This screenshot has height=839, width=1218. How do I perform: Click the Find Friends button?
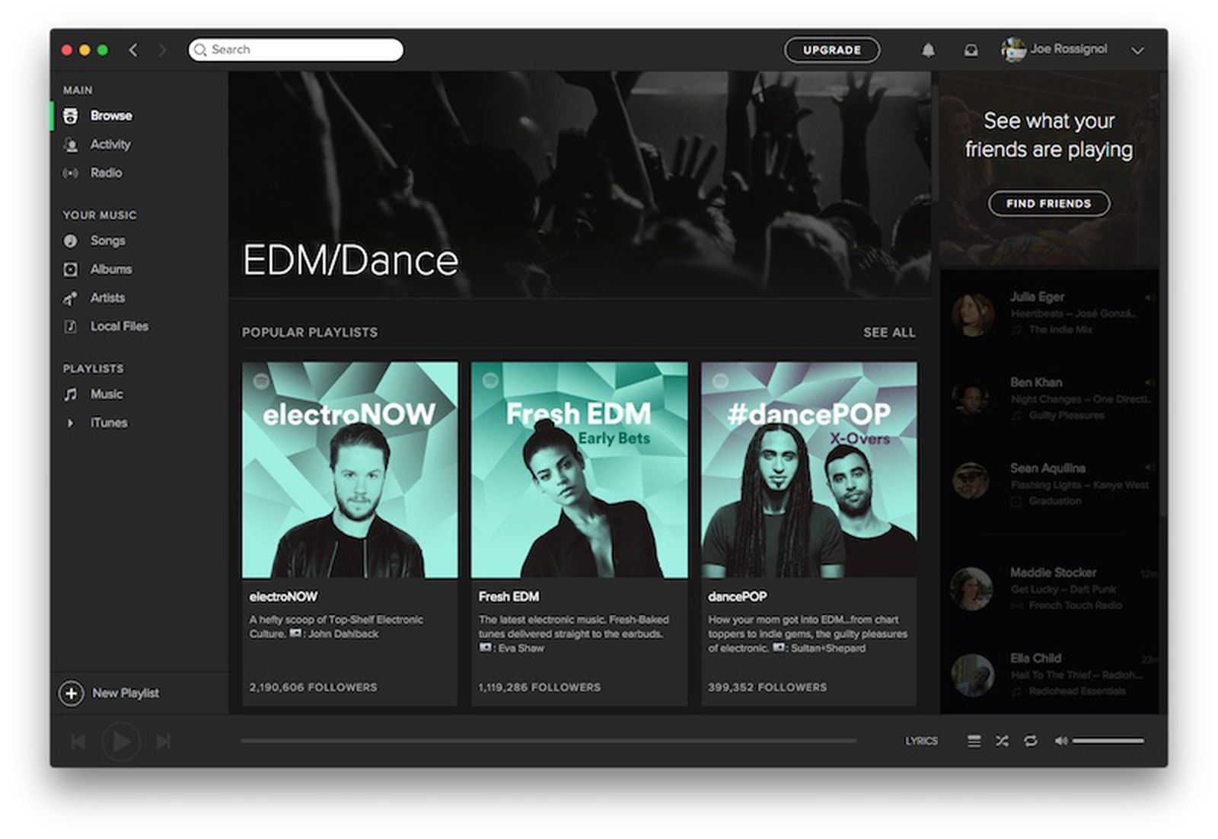pos(1048,203)
